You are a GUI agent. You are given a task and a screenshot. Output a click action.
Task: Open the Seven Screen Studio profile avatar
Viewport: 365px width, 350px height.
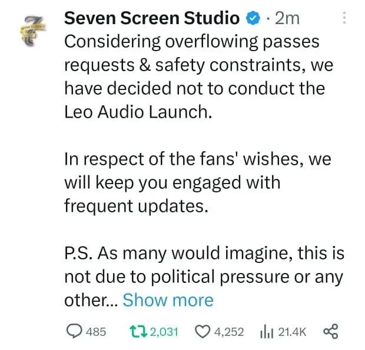(32, 31)
